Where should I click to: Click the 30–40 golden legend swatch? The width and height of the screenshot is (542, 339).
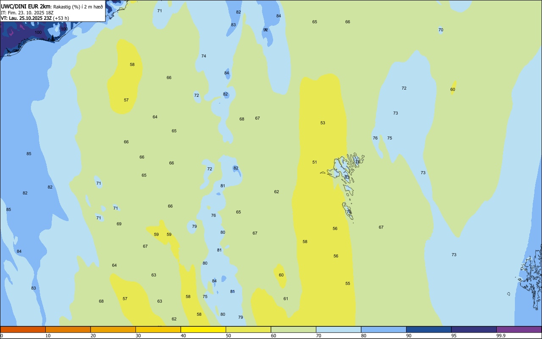[x=158, y=329]
